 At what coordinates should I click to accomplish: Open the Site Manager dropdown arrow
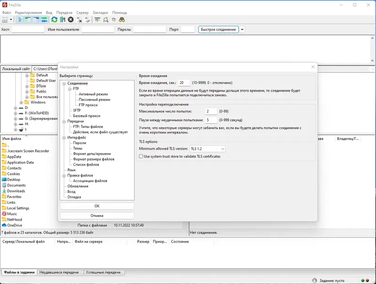11,20
